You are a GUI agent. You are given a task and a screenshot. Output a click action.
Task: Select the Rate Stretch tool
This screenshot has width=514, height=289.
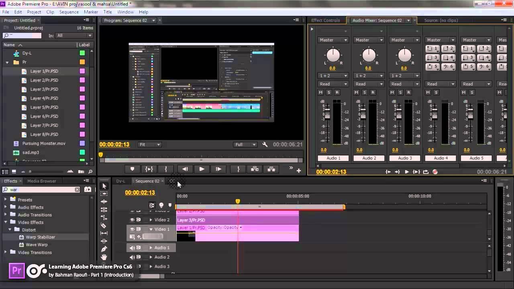(x=104, y=218)
